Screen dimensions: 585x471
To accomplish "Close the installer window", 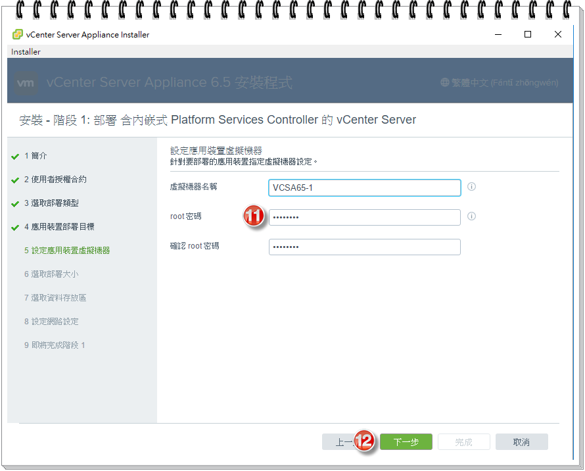I will pyautogui.click(x=558, y=34).
